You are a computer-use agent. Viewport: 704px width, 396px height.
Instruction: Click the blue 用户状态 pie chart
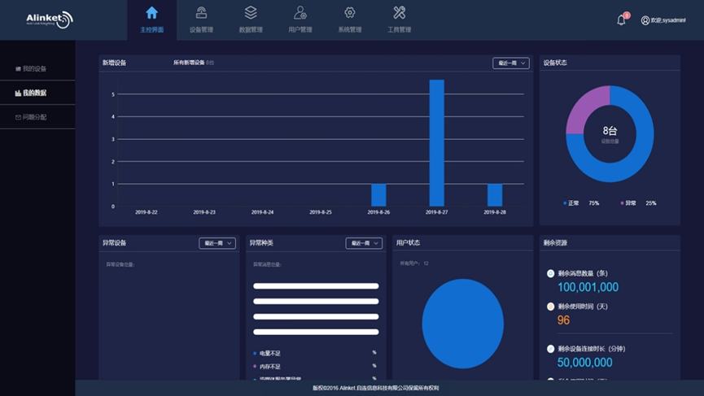pyautogui.click(x=462, y=324)
